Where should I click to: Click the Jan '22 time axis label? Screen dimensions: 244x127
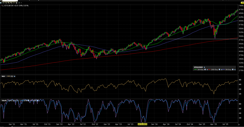pos(59,124)
